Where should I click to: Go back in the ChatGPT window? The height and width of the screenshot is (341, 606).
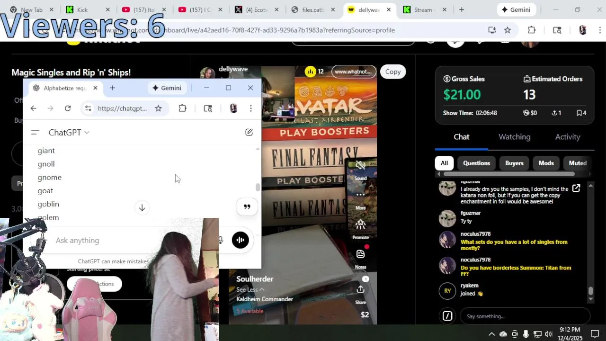tap(33, 108)
